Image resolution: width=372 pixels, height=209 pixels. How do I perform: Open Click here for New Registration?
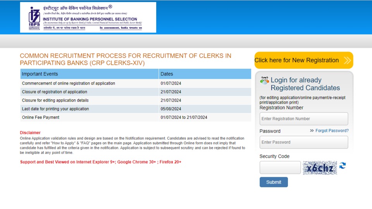point(304,60)
